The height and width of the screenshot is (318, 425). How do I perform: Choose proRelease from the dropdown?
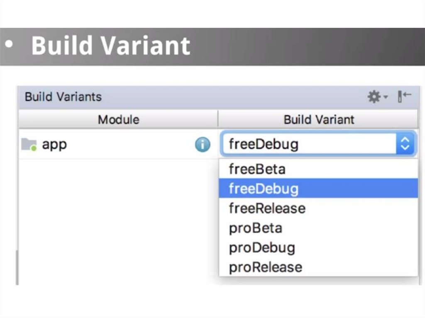[266, 267]
